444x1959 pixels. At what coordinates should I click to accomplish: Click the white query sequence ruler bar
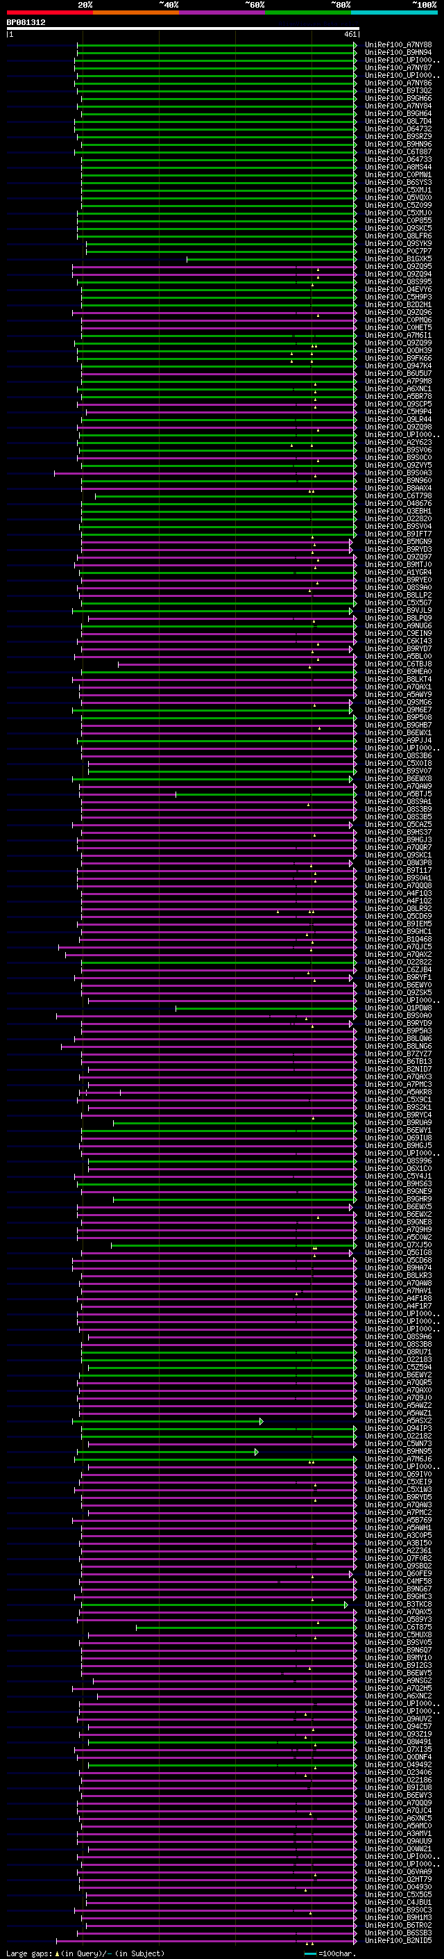pyautogui.click(x=183, y=28)
